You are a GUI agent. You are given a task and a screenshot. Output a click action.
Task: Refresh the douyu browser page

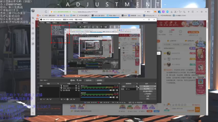coord(46,12)
